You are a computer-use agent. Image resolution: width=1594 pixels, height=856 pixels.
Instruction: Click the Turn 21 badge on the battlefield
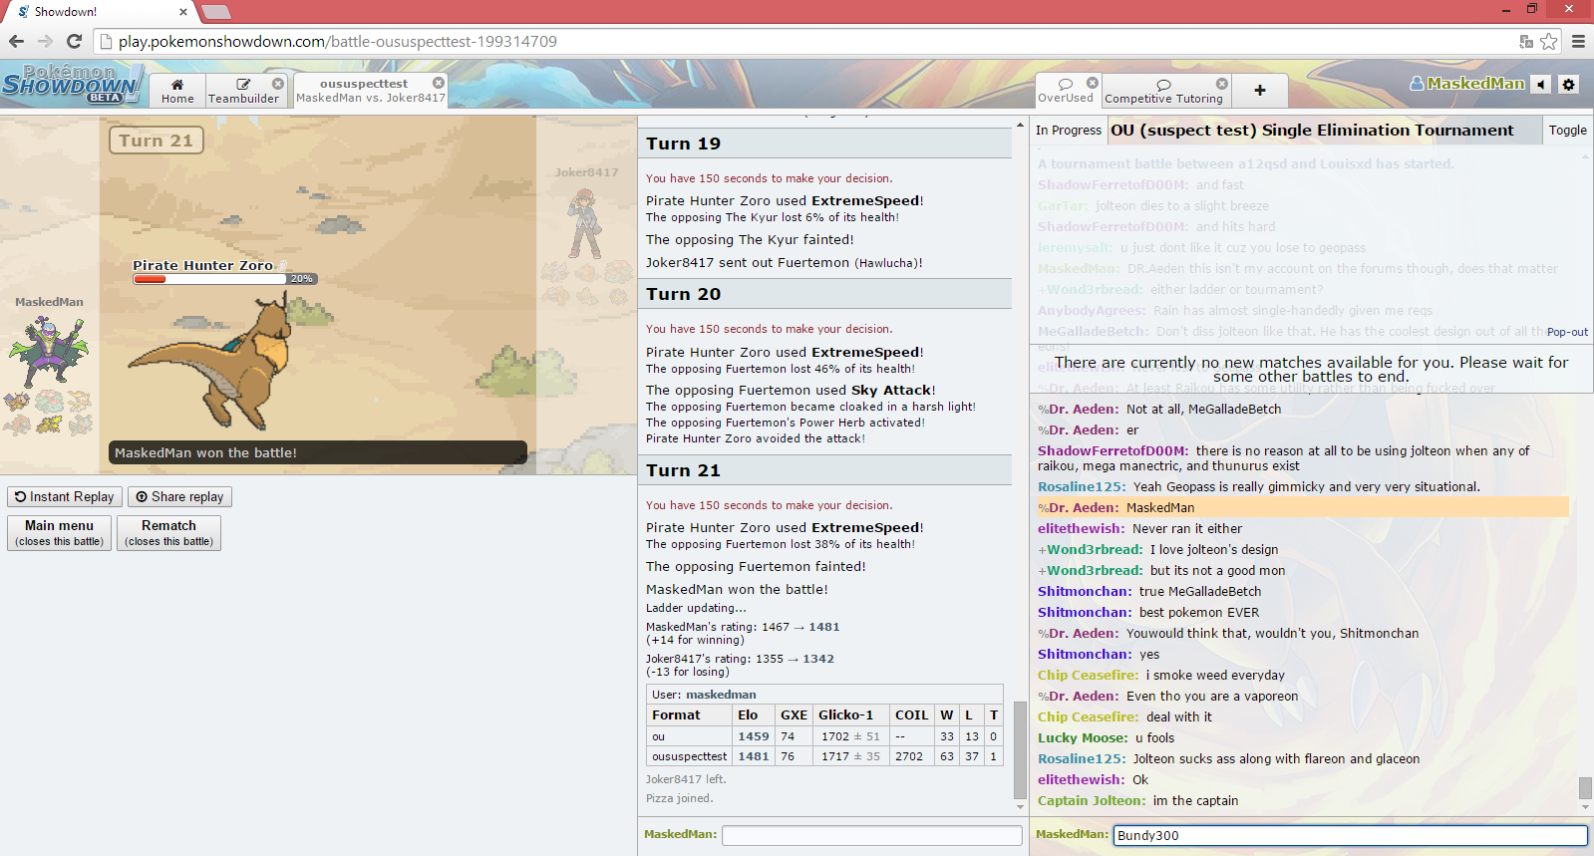point(157,141)
